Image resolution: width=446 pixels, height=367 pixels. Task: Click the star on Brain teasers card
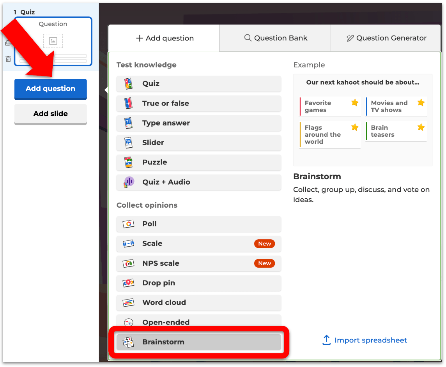[x=421, y=127]
